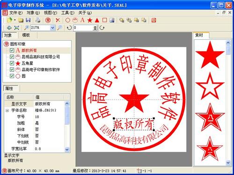Viewport: 234px width, 175px height.
Task: Open the 文件(F) menu
Action: [x=16, y=13]
